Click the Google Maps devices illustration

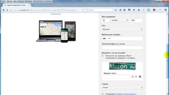click(x=56, y=31)
